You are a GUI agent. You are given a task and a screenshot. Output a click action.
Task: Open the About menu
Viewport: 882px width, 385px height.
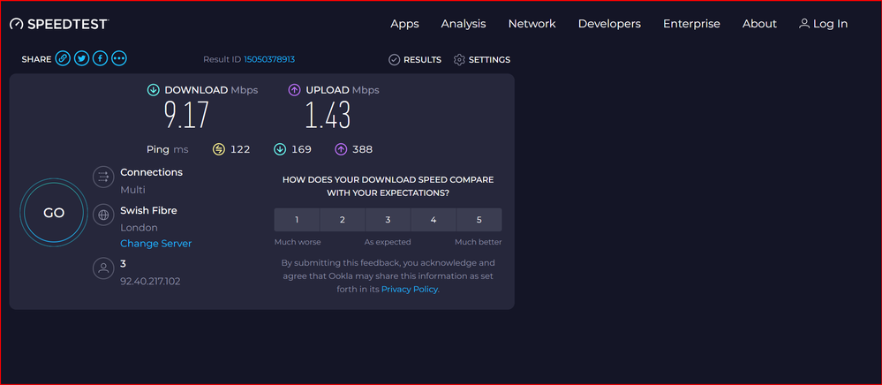pos(759,24)
